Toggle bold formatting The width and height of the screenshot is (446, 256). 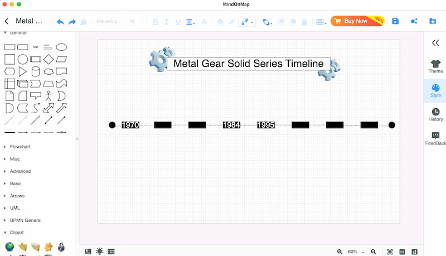pyautogui.click(x=156, y=22)
